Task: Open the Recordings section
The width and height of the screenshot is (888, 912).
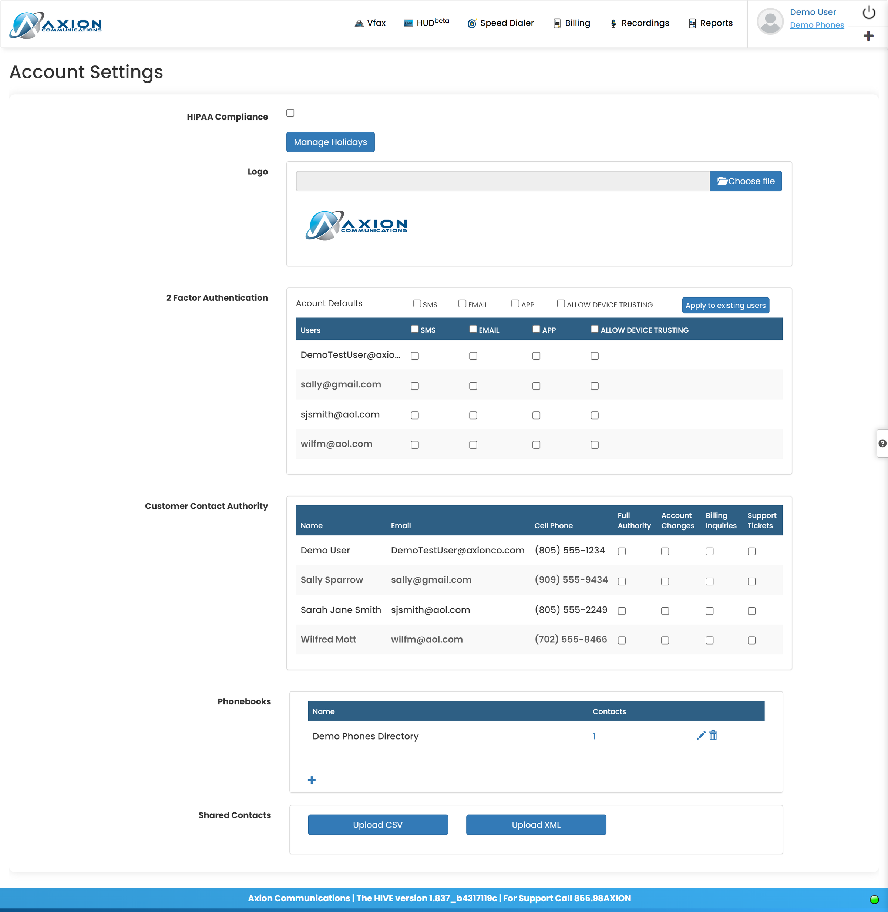Action: [x=639, y=23]
